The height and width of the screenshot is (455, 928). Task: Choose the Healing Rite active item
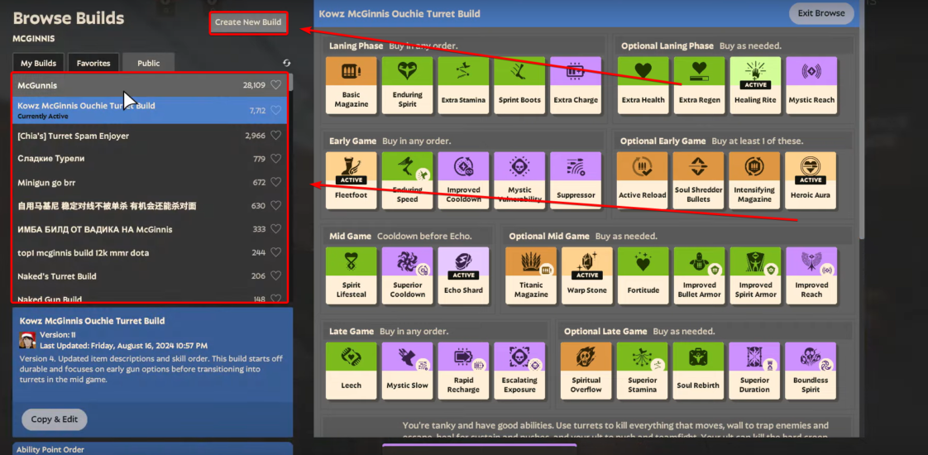point(755,85)
